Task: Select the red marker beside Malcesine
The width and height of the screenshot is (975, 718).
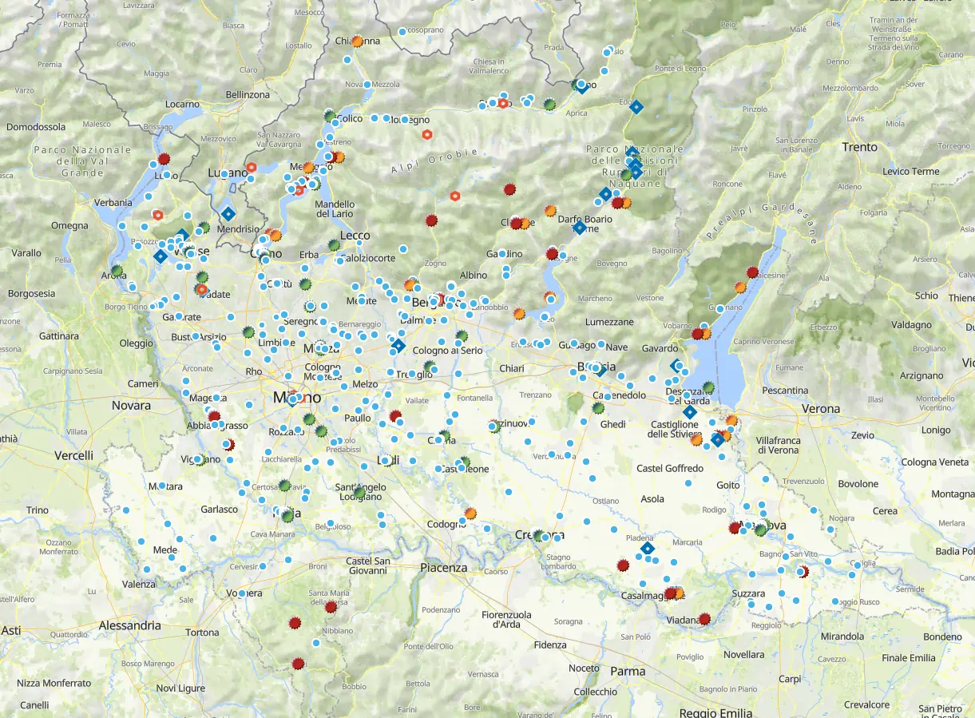Action: pyautogui.click(x=752, y=272)
